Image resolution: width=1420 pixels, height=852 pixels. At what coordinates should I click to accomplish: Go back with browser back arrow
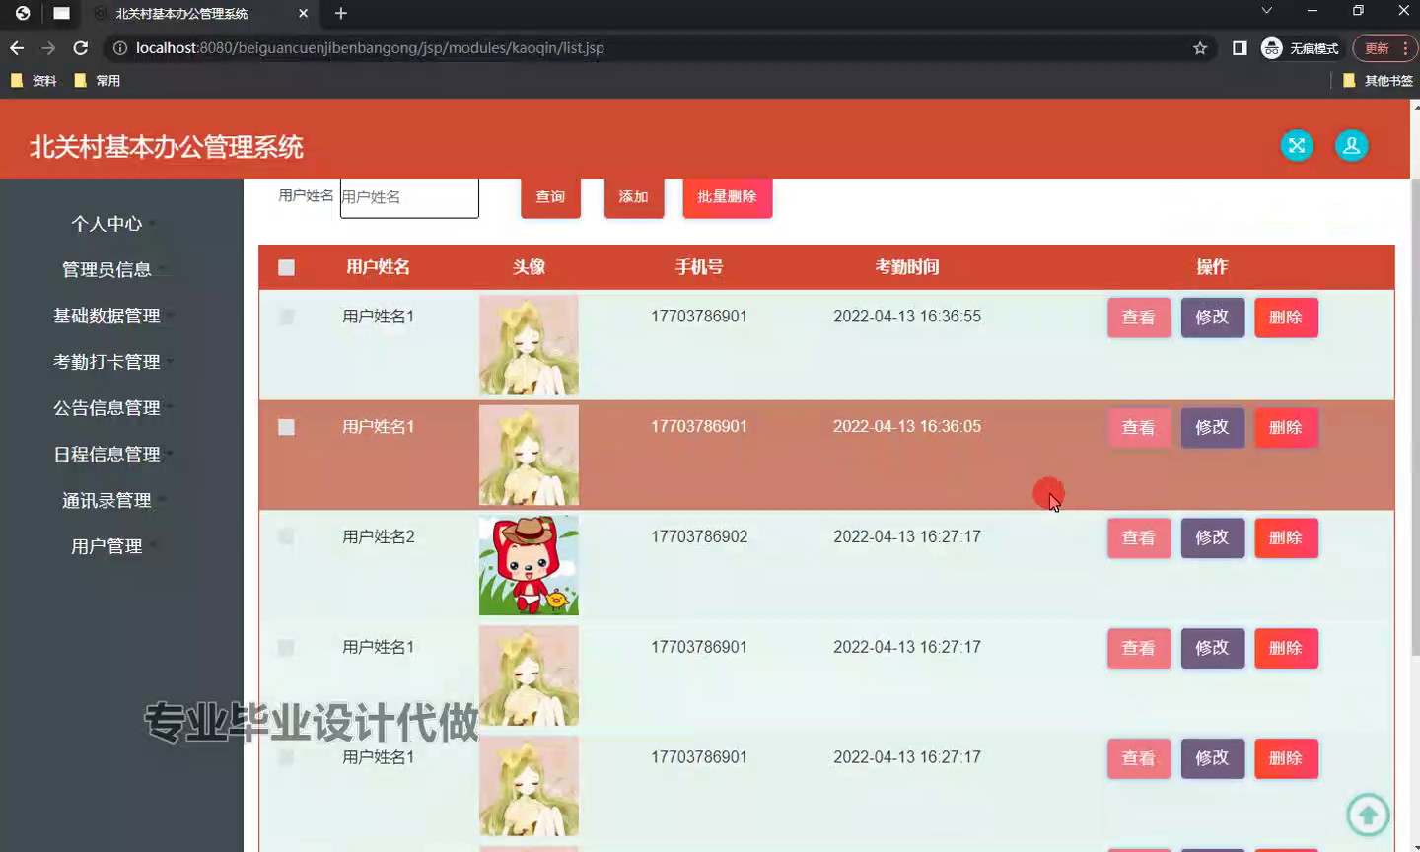17,48
